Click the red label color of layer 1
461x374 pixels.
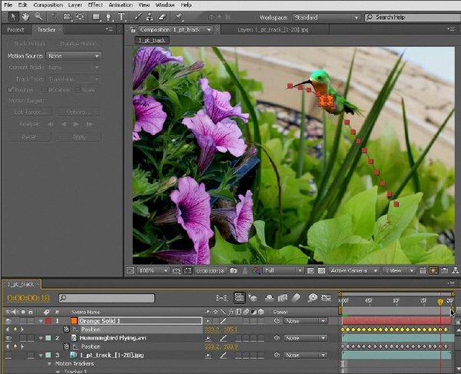[x=48, y=321]
